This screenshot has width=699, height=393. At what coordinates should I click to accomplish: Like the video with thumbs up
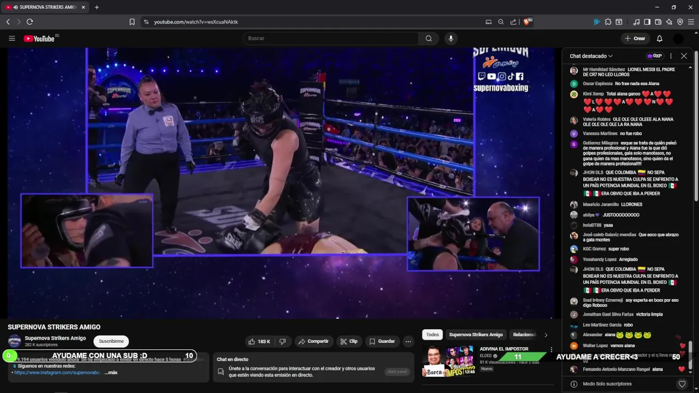coord(259,341)
